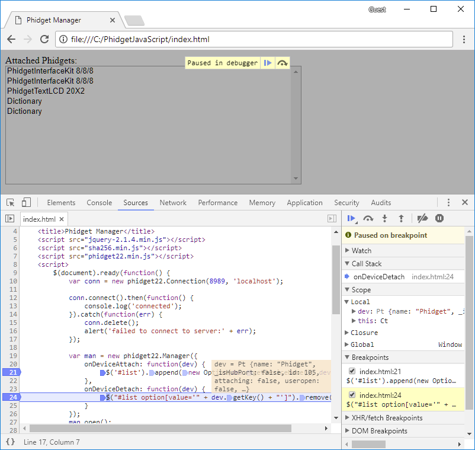Switch to the Console panel
The width and height of the screenshot is (475, 450).
(100, 203)
